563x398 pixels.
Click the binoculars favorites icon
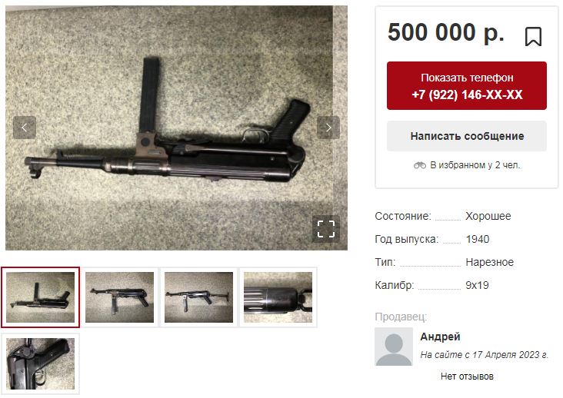click(420, 165)
